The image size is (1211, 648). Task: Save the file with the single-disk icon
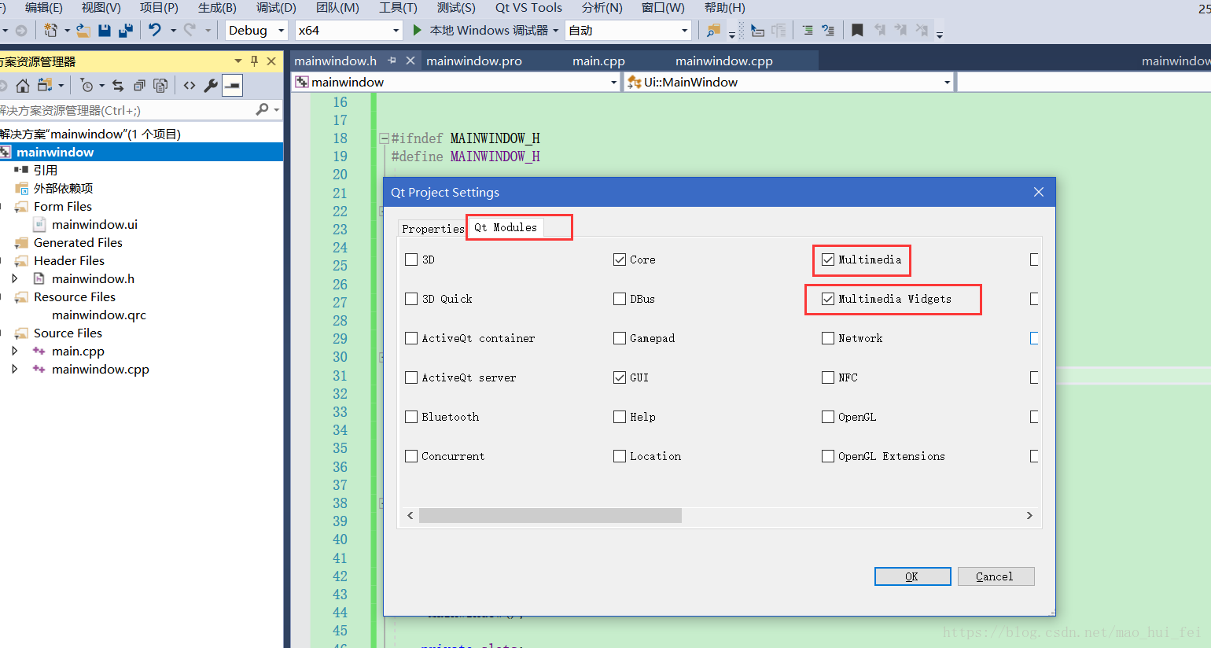coord(104,30)
